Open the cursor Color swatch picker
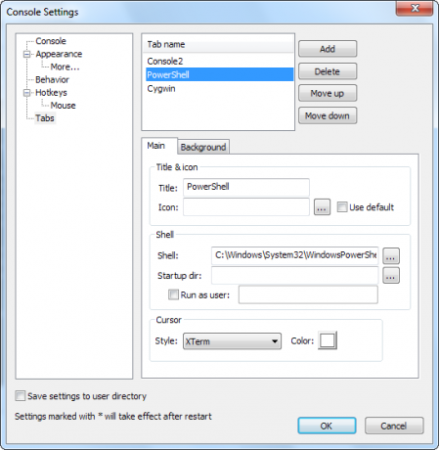The image size is (439, 450). [328, 340]
